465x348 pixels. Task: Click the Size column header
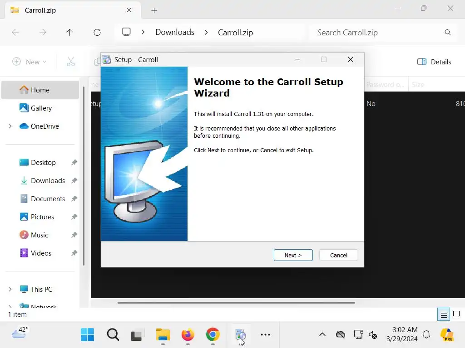coord(418,85)
